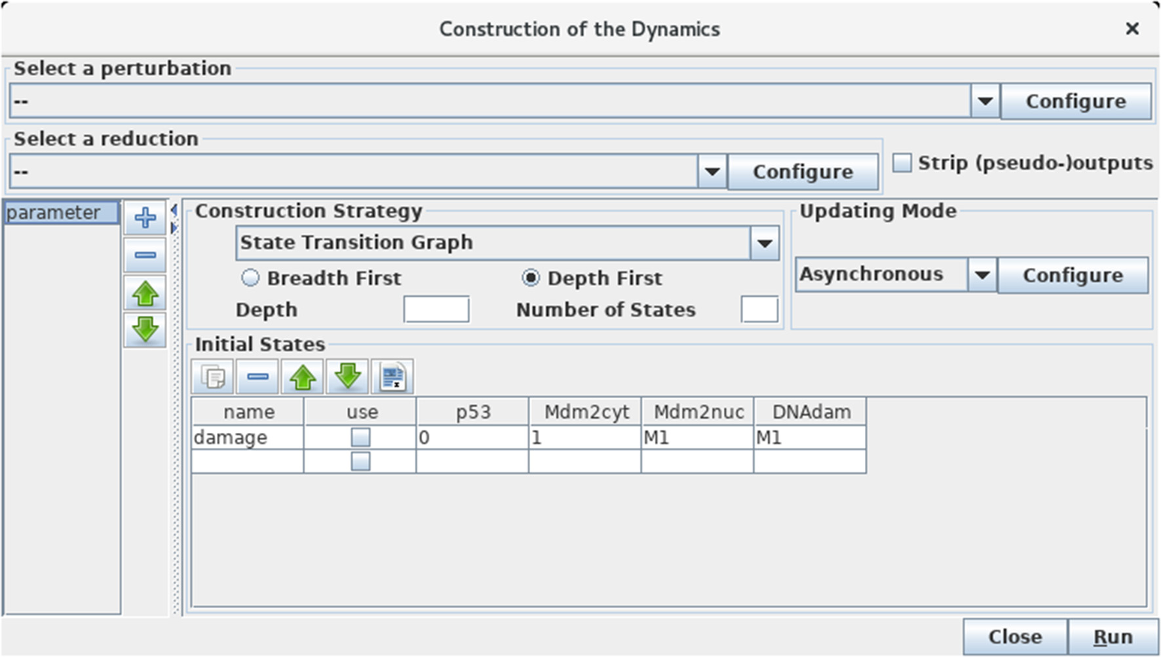Remove the parameter with the minus icon
Screen dimensions: 1161x657
tap(145, 255)
